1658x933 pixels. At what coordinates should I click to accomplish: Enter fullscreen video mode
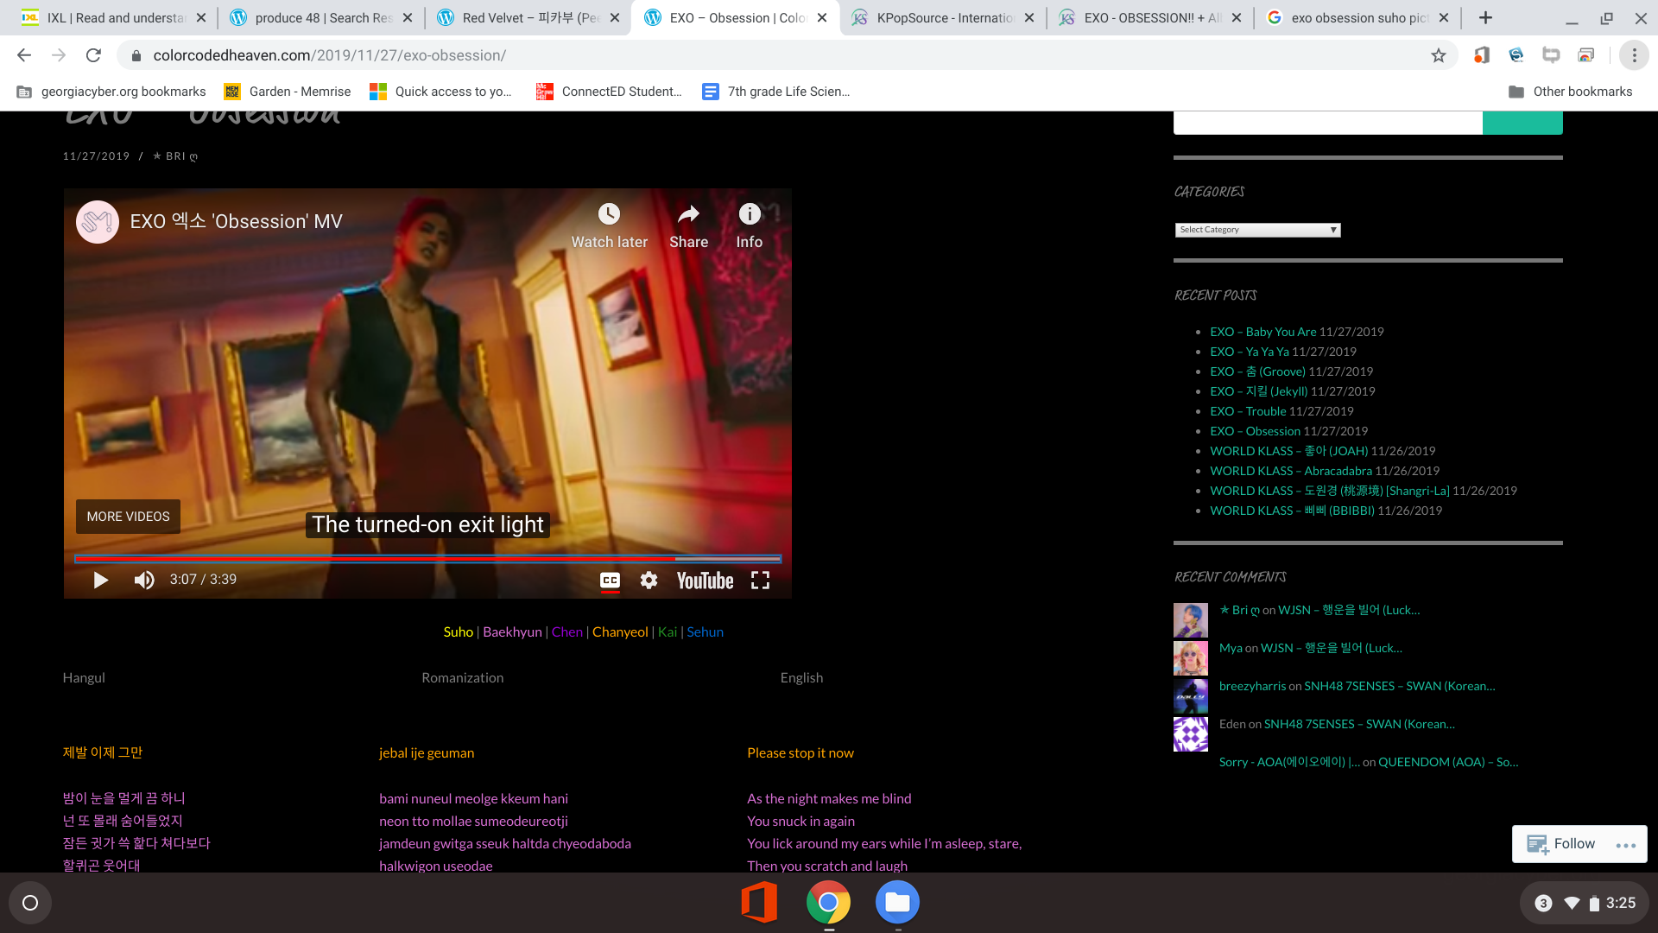760,581
